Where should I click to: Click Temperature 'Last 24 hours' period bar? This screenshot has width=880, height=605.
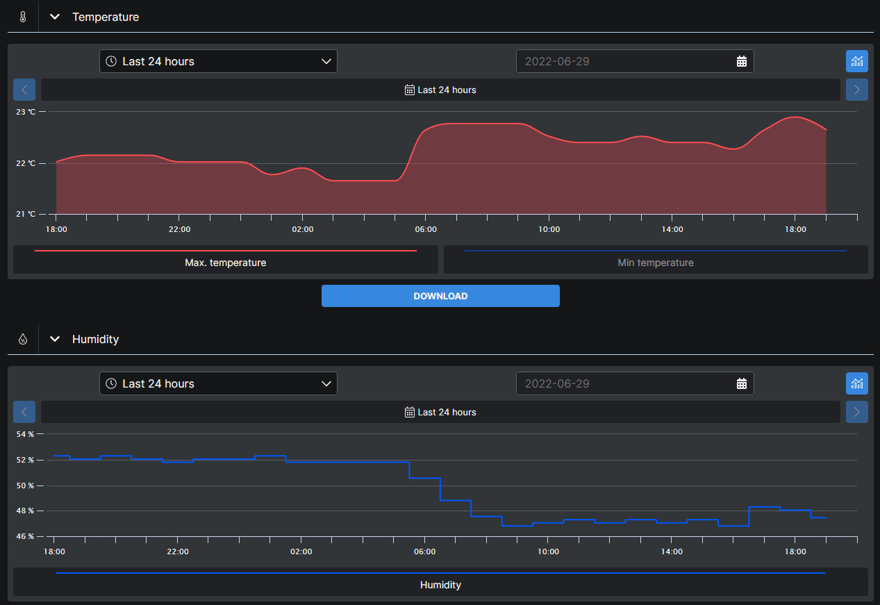(x=440, y=90)
